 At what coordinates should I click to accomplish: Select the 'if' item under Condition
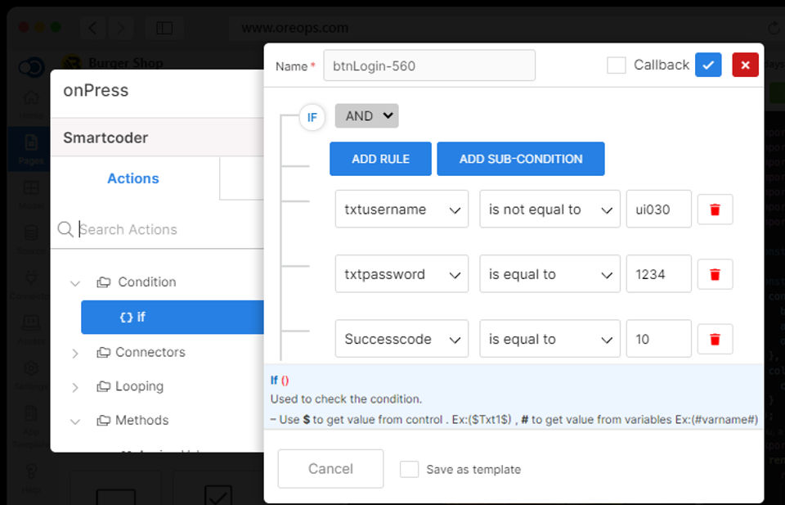173,317
